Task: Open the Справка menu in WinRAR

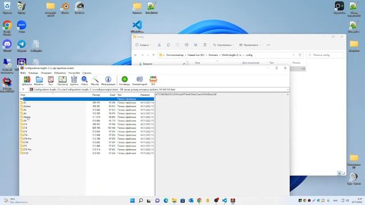Action: click(x=87, y=73)
